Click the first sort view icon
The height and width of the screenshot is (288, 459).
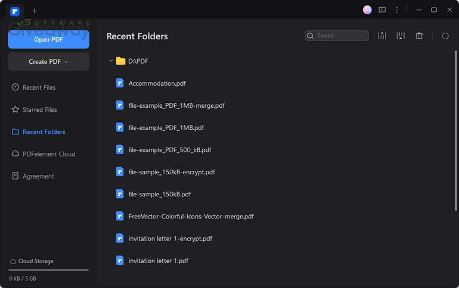point(382,36)
